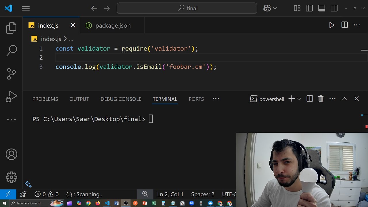This screenshot has height=207, width=368.
Task: Open the OUTPUT panel tab
Action: [x=79, y=99]
